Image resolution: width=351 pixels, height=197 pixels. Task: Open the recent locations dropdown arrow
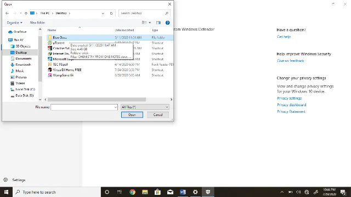point(21,13)
